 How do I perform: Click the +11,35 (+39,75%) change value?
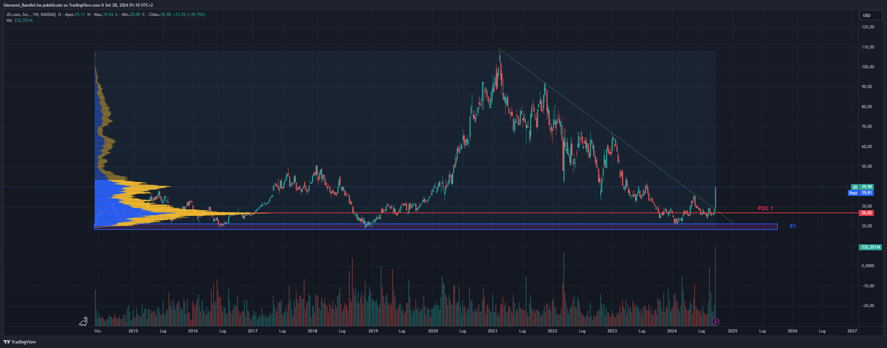pos(189,15)
